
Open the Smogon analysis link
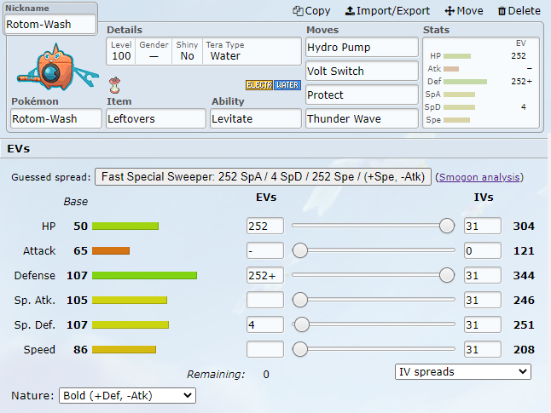[x=479, y=177]
